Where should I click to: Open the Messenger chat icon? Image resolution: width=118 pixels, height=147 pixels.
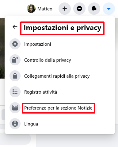[x=79, y=9]
